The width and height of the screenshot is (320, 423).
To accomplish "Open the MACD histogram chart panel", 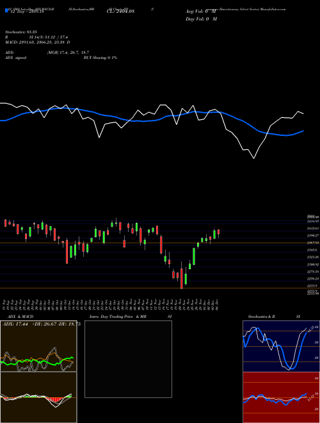I will [x=38, y=397].
